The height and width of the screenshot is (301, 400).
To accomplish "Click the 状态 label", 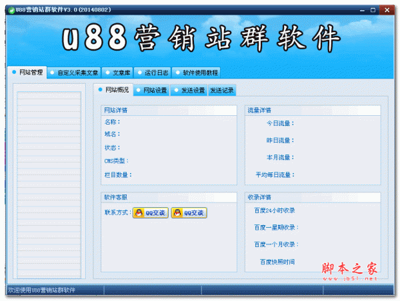I will [x=112, y=148].
